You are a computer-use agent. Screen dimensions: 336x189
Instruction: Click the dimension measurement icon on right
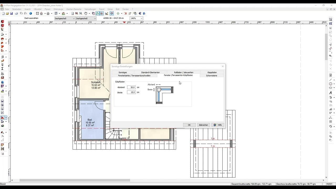point(330,118)
